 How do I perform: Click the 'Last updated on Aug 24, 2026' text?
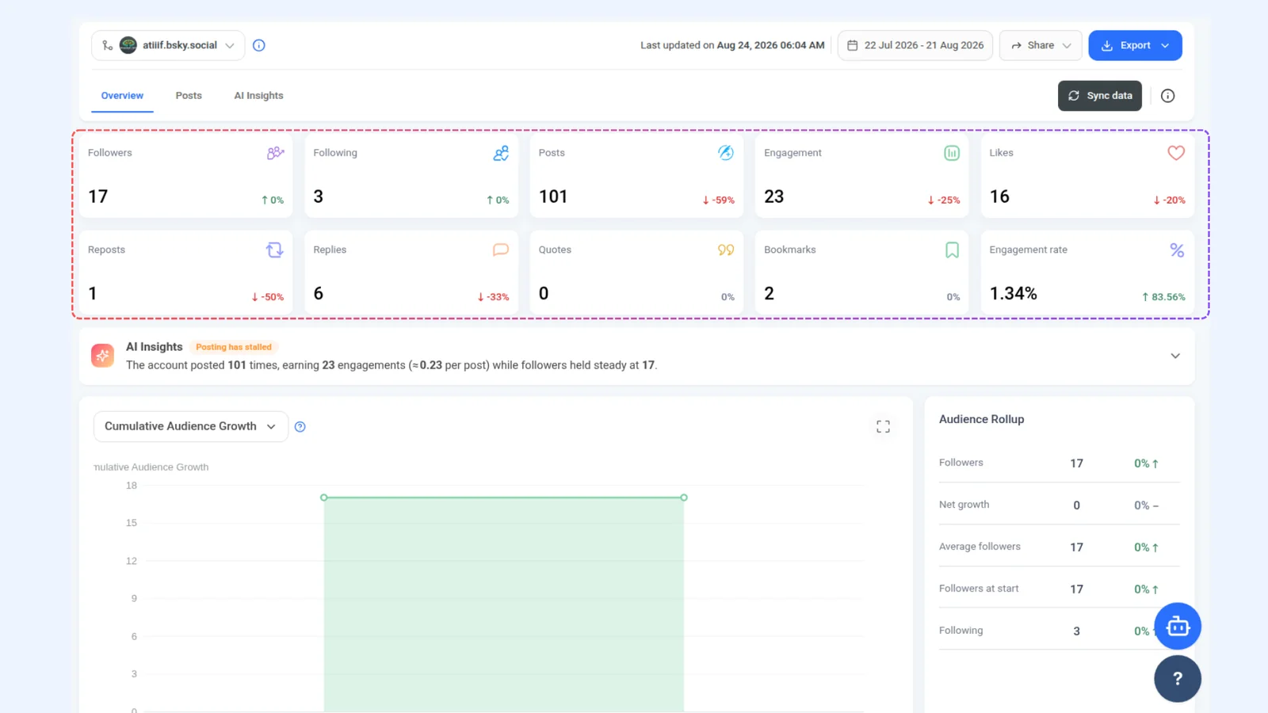coord(732,45)
